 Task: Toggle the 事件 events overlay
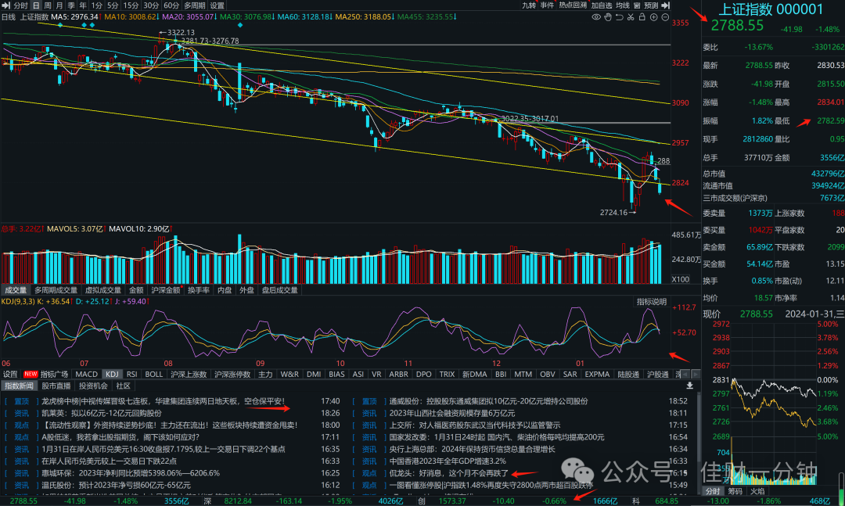[547, 5]
